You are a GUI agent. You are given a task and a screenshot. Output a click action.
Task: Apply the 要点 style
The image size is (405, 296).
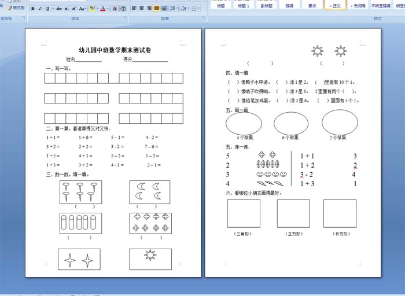click(x=312, y=5)
